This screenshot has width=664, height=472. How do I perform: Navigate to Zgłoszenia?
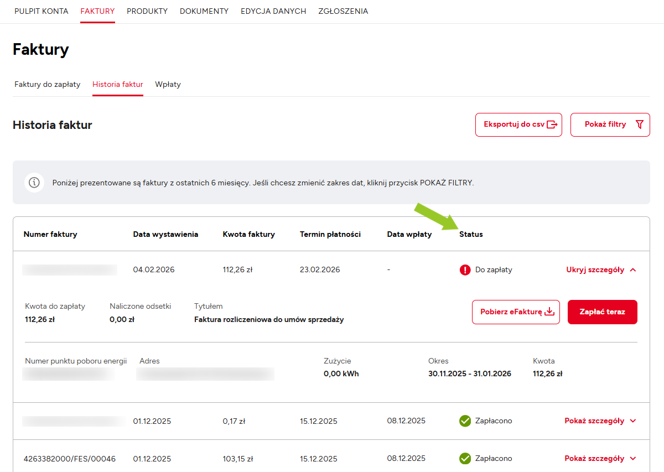click(x=343, y=11)
